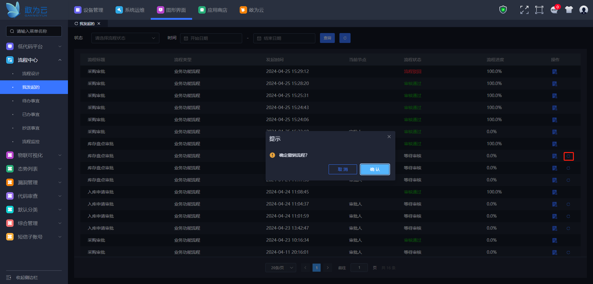
Task: Open the message notifications chat icon
Action: (x=554, y=10)
